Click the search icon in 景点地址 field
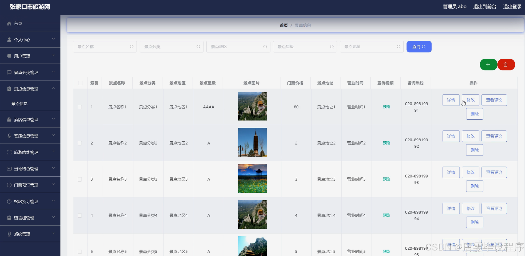525x256 pixels. (x=399, y=47)
